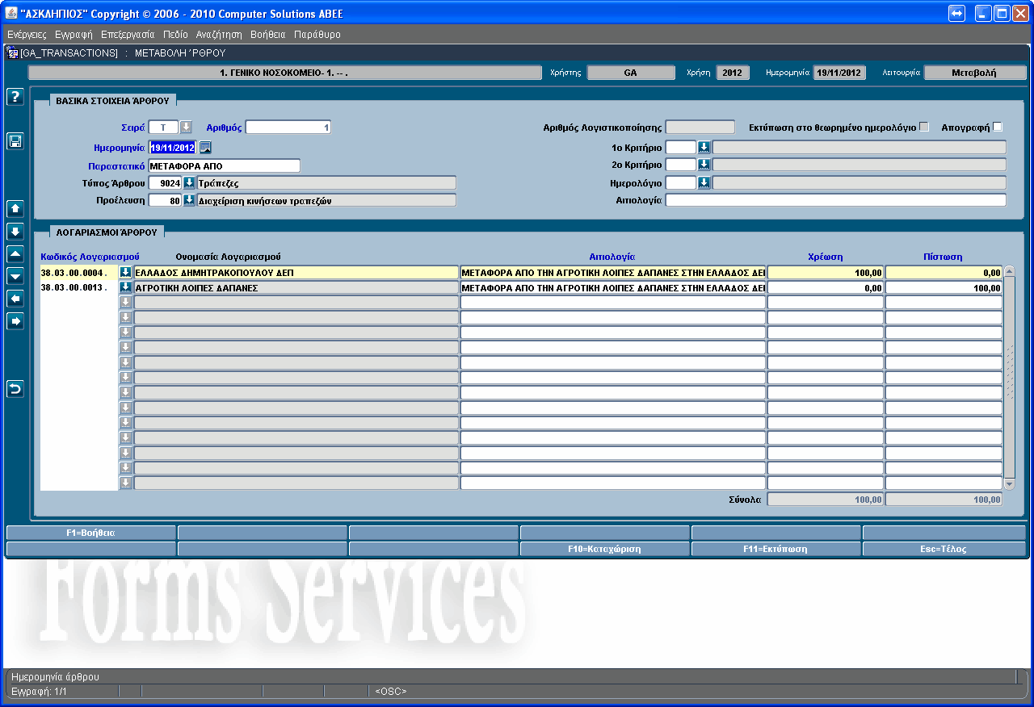Click the Αιτιολογία text field in header
1034x707 pixels.
[x=835, y=200]
